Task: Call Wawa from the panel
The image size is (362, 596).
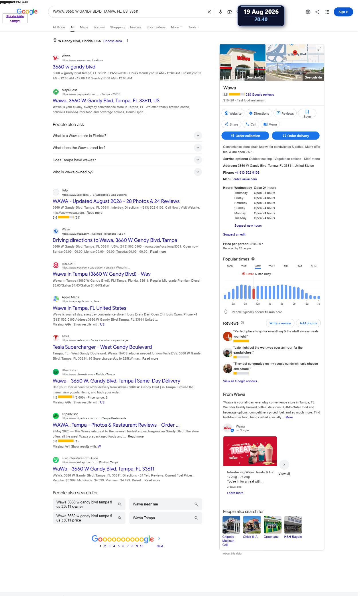Action: point(251,124)
